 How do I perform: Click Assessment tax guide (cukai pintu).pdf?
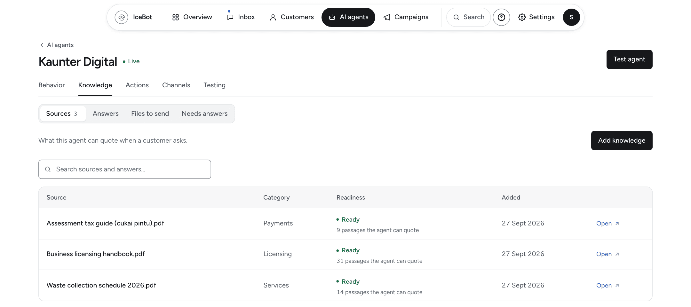[x=105, y=223]
